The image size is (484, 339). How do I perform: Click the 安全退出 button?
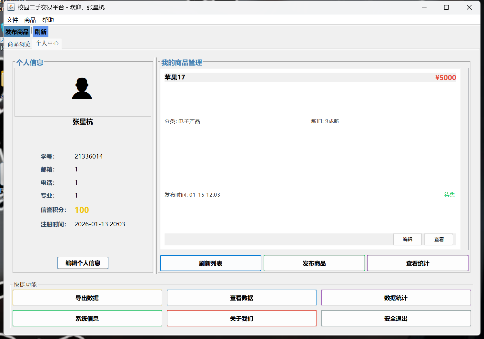(396, 318)
